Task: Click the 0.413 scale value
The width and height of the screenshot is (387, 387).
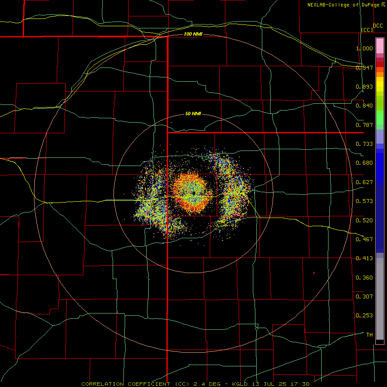Action: pyautogui.click(x=364, y=258)
